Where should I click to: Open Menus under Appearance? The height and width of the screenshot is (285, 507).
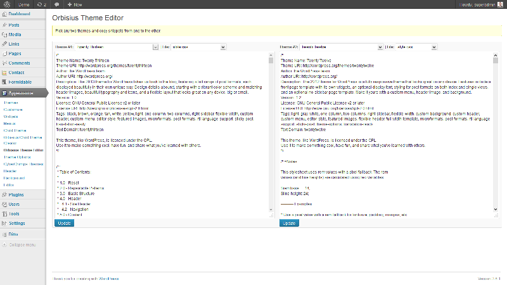click(x=10, y=123)
